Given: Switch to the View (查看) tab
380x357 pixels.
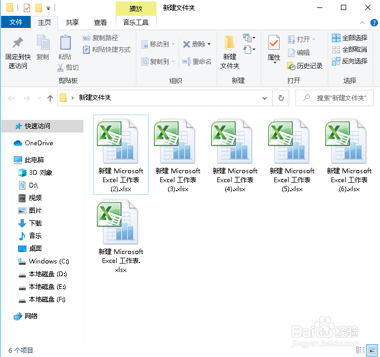Looking at the screenshot, I should 100,23.
